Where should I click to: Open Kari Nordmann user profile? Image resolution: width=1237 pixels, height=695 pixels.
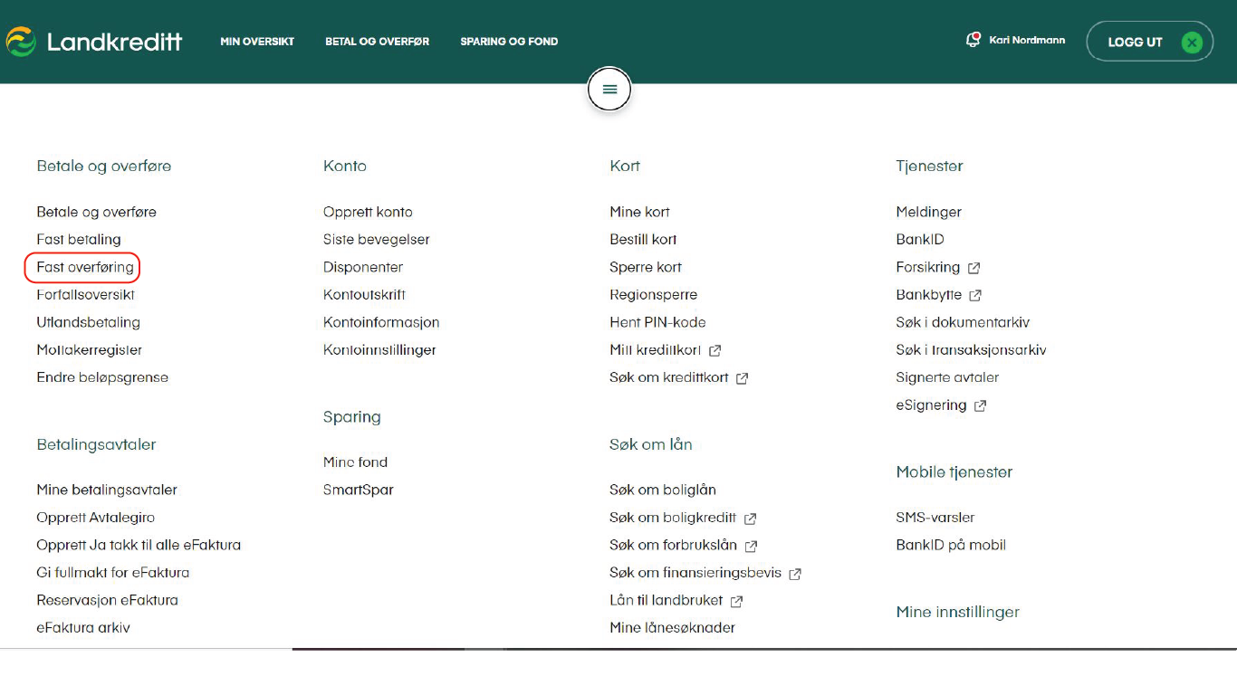click(1027, 41)
